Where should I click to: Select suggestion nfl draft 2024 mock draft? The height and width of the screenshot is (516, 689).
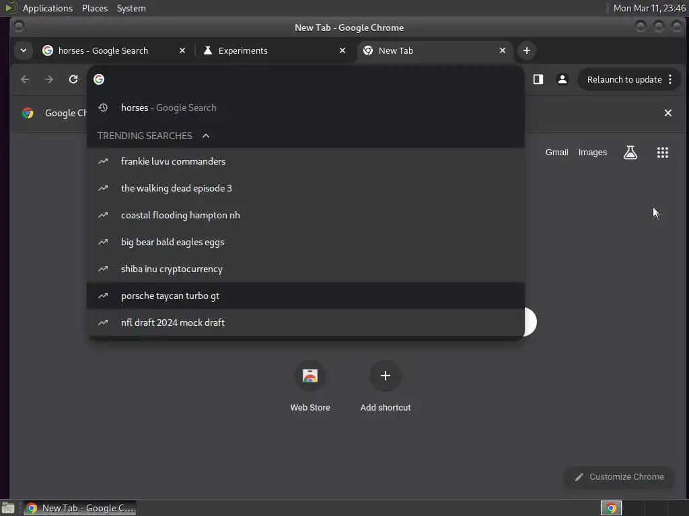pos(305,322)
